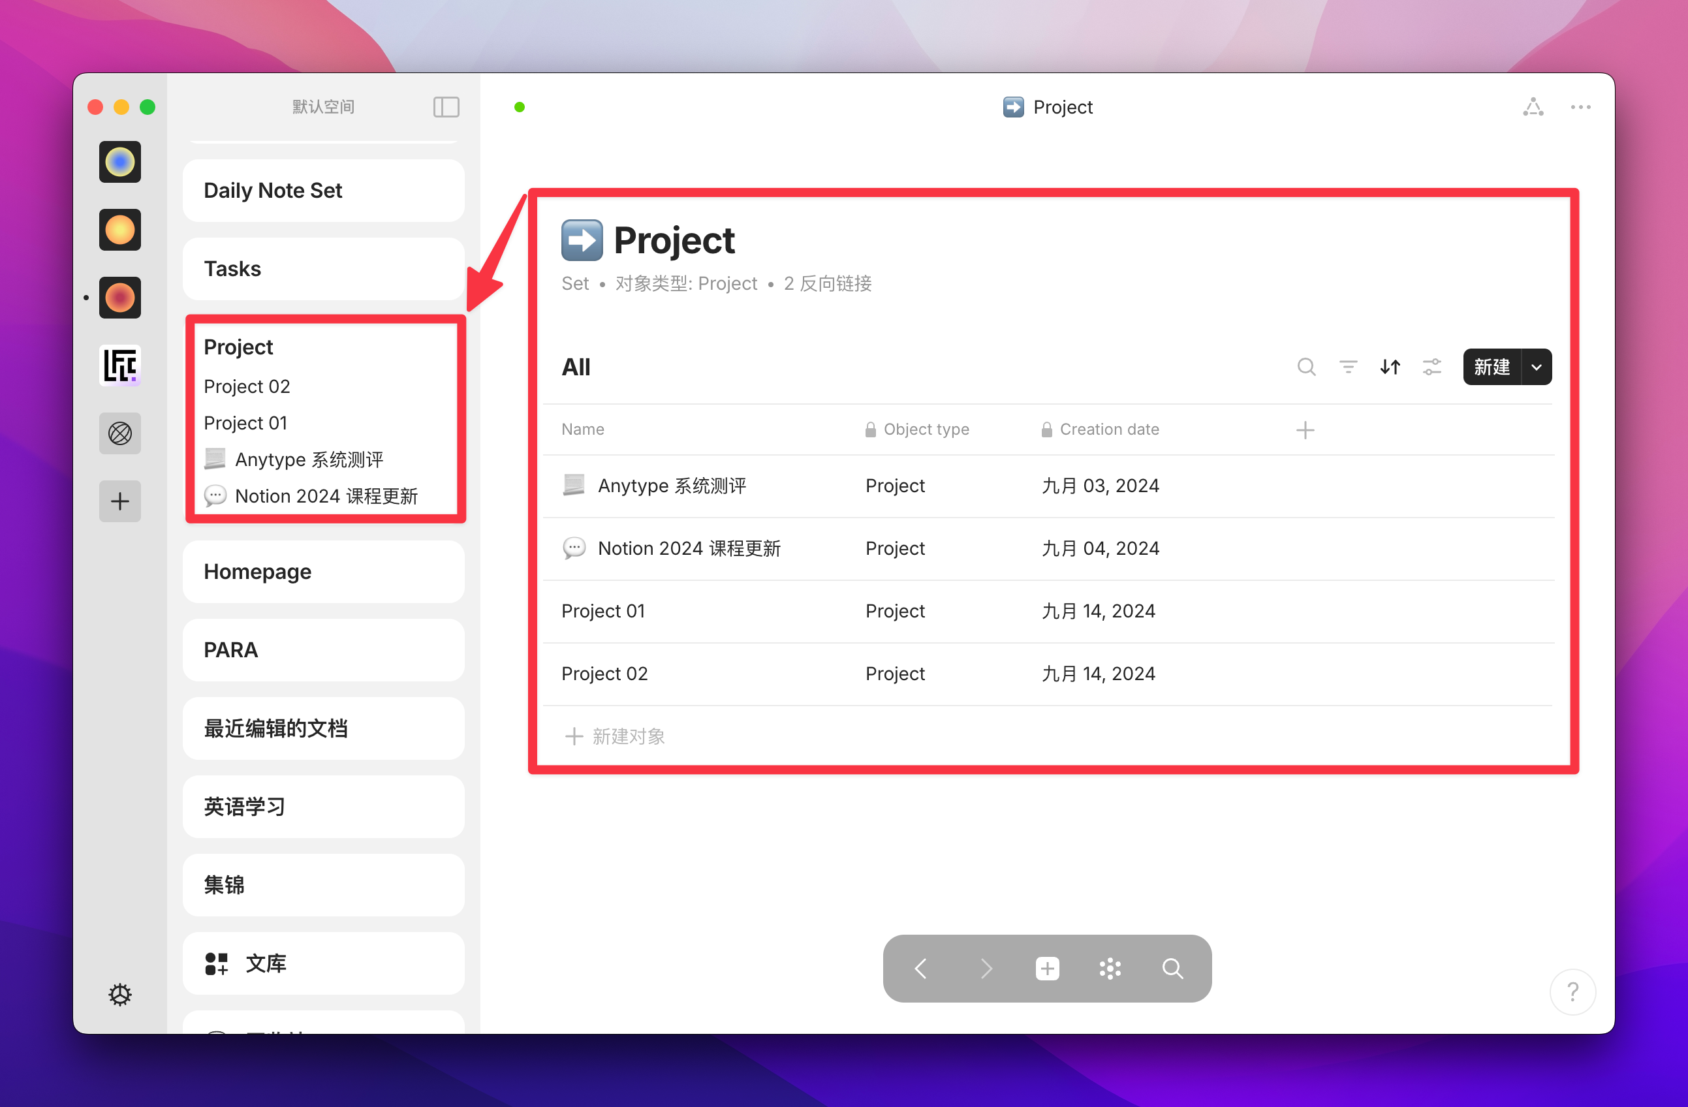Open the Tasks widget
Screen dimensions: 1688x1107
pos(323,269)
